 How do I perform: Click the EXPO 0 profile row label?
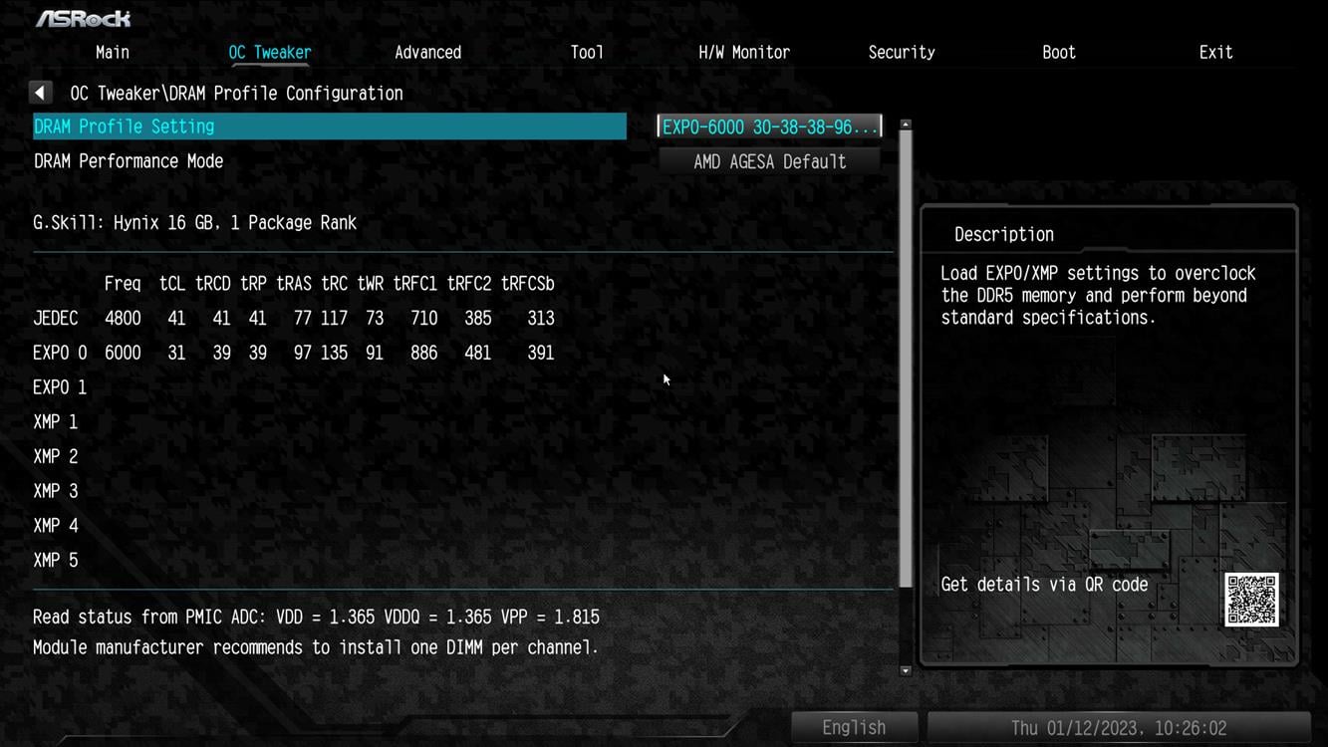(x=60, y=353)
